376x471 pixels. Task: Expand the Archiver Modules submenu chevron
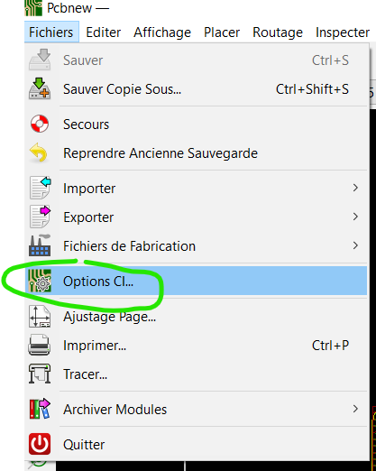coord(355,409)
